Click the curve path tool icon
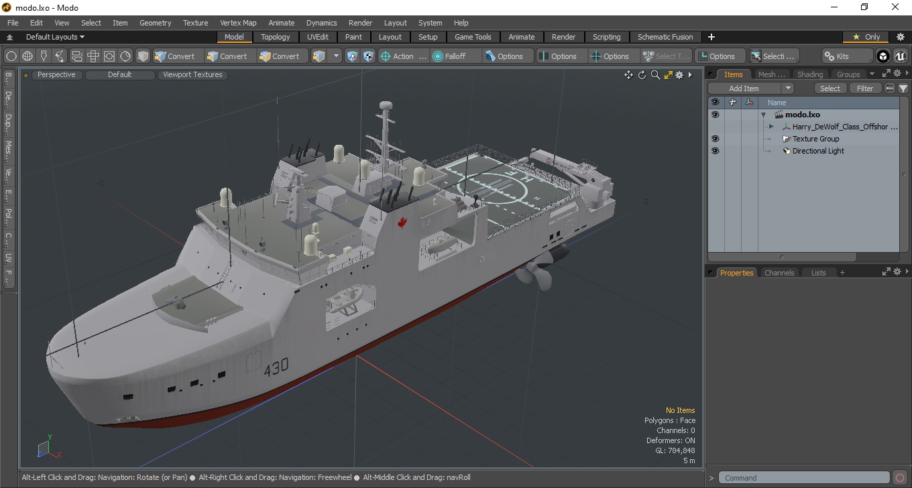Image resolution: width=912 pixels, height=488 pixels. coord(60,56)
